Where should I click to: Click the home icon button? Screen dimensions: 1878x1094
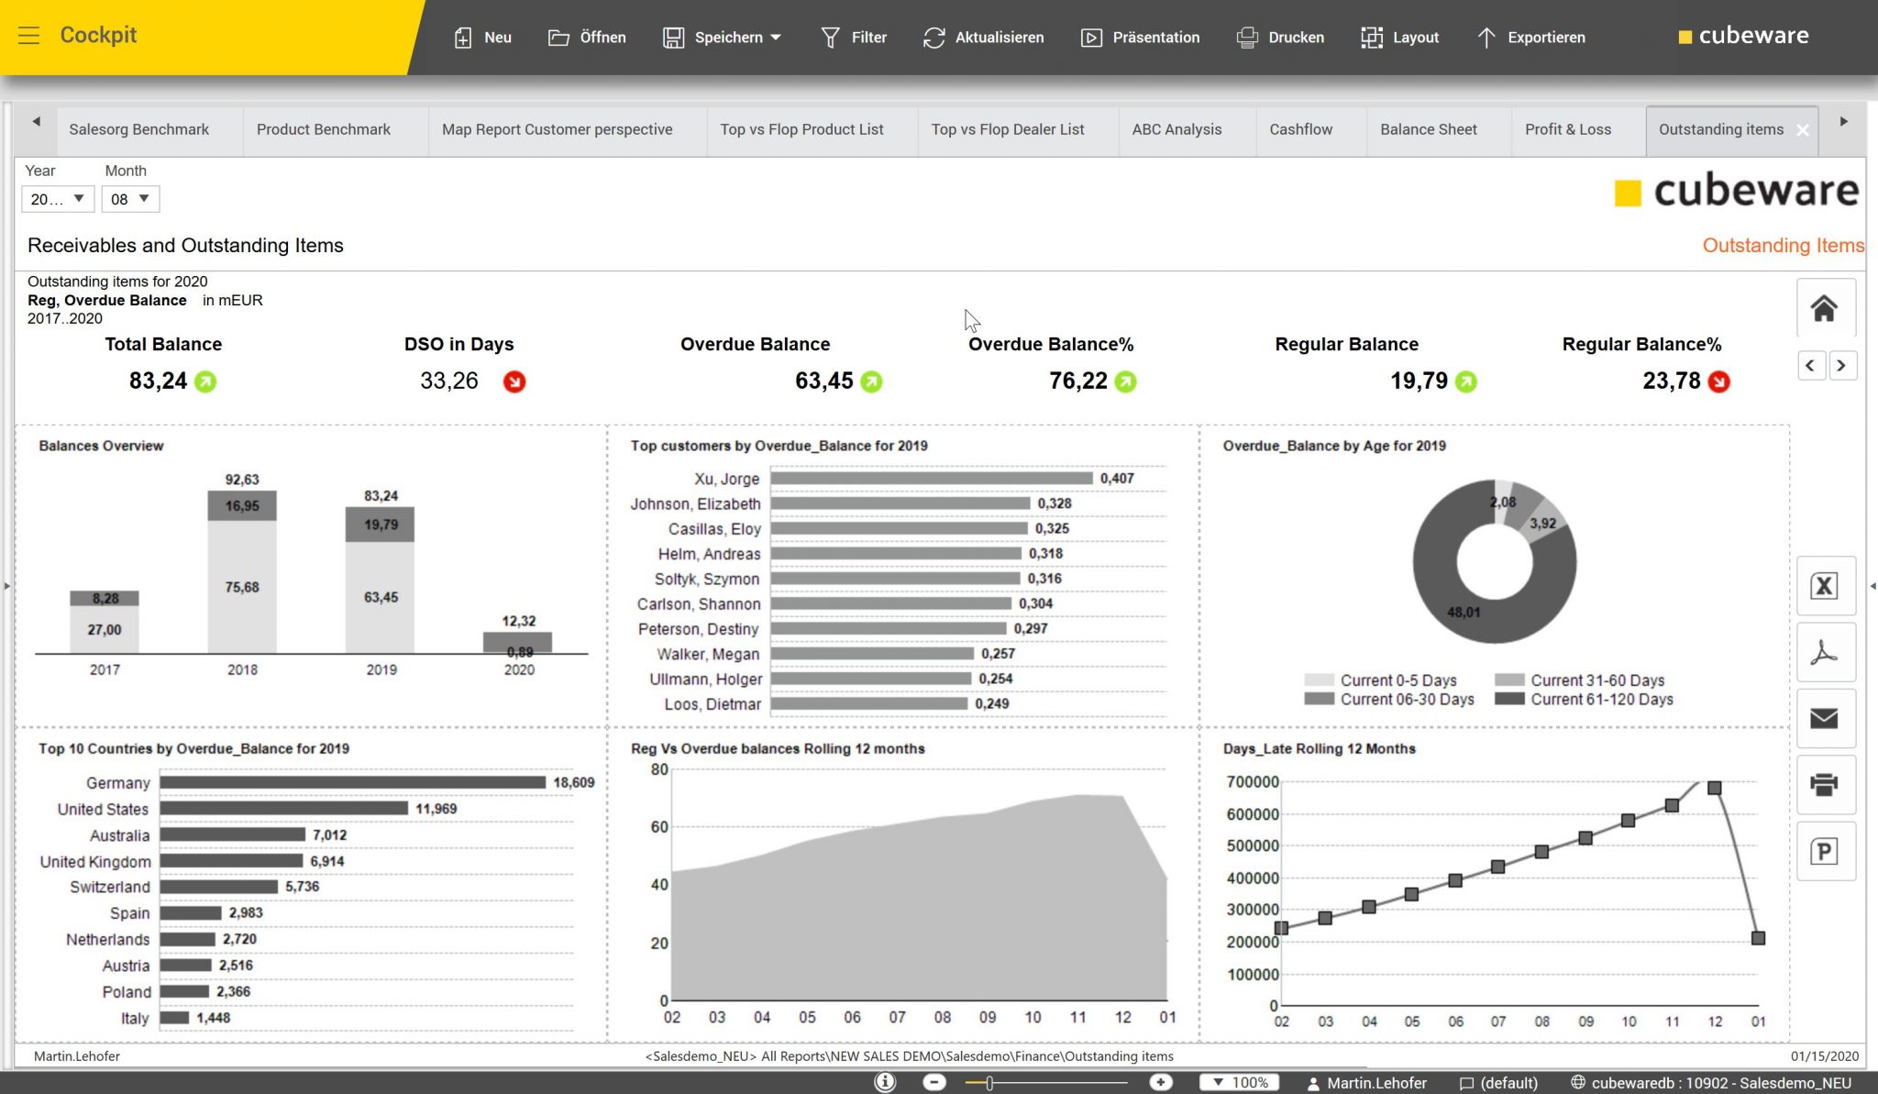tap(1824, 308)
